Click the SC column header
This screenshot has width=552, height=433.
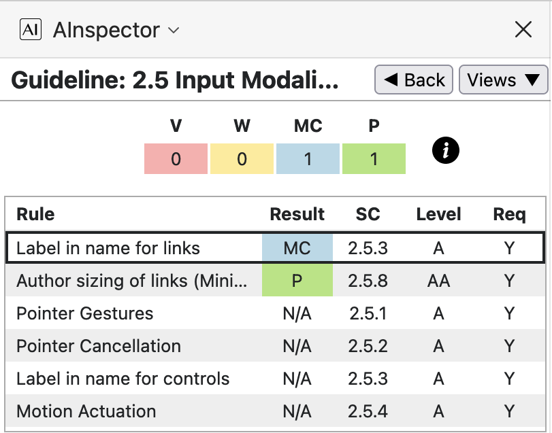point(368,215)
